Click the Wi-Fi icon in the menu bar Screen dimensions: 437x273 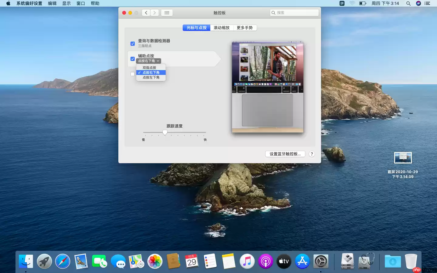(x=352, y=3)
